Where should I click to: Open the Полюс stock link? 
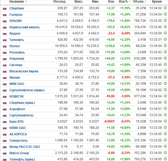click(15, 46)
